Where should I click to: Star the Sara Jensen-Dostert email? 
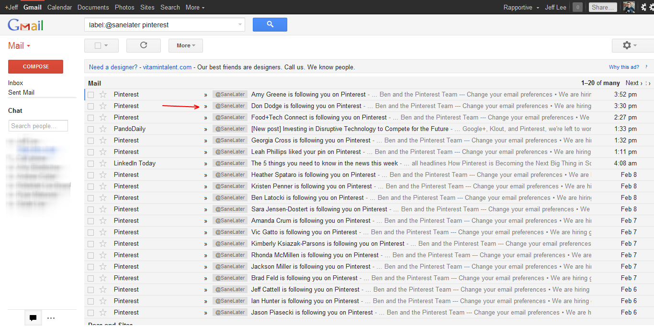[102, 209]
